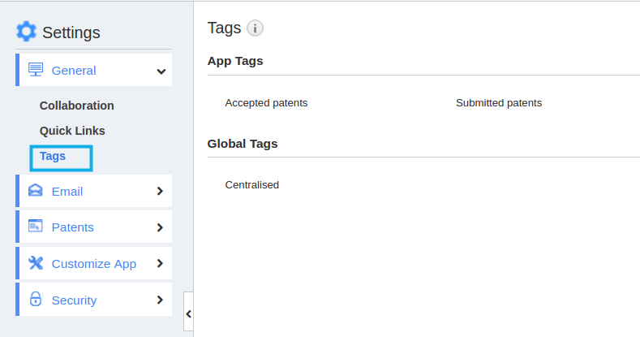Select the Submitted patents tag
The height and width of the screenshot is (337, 640).
coord(499,103)
